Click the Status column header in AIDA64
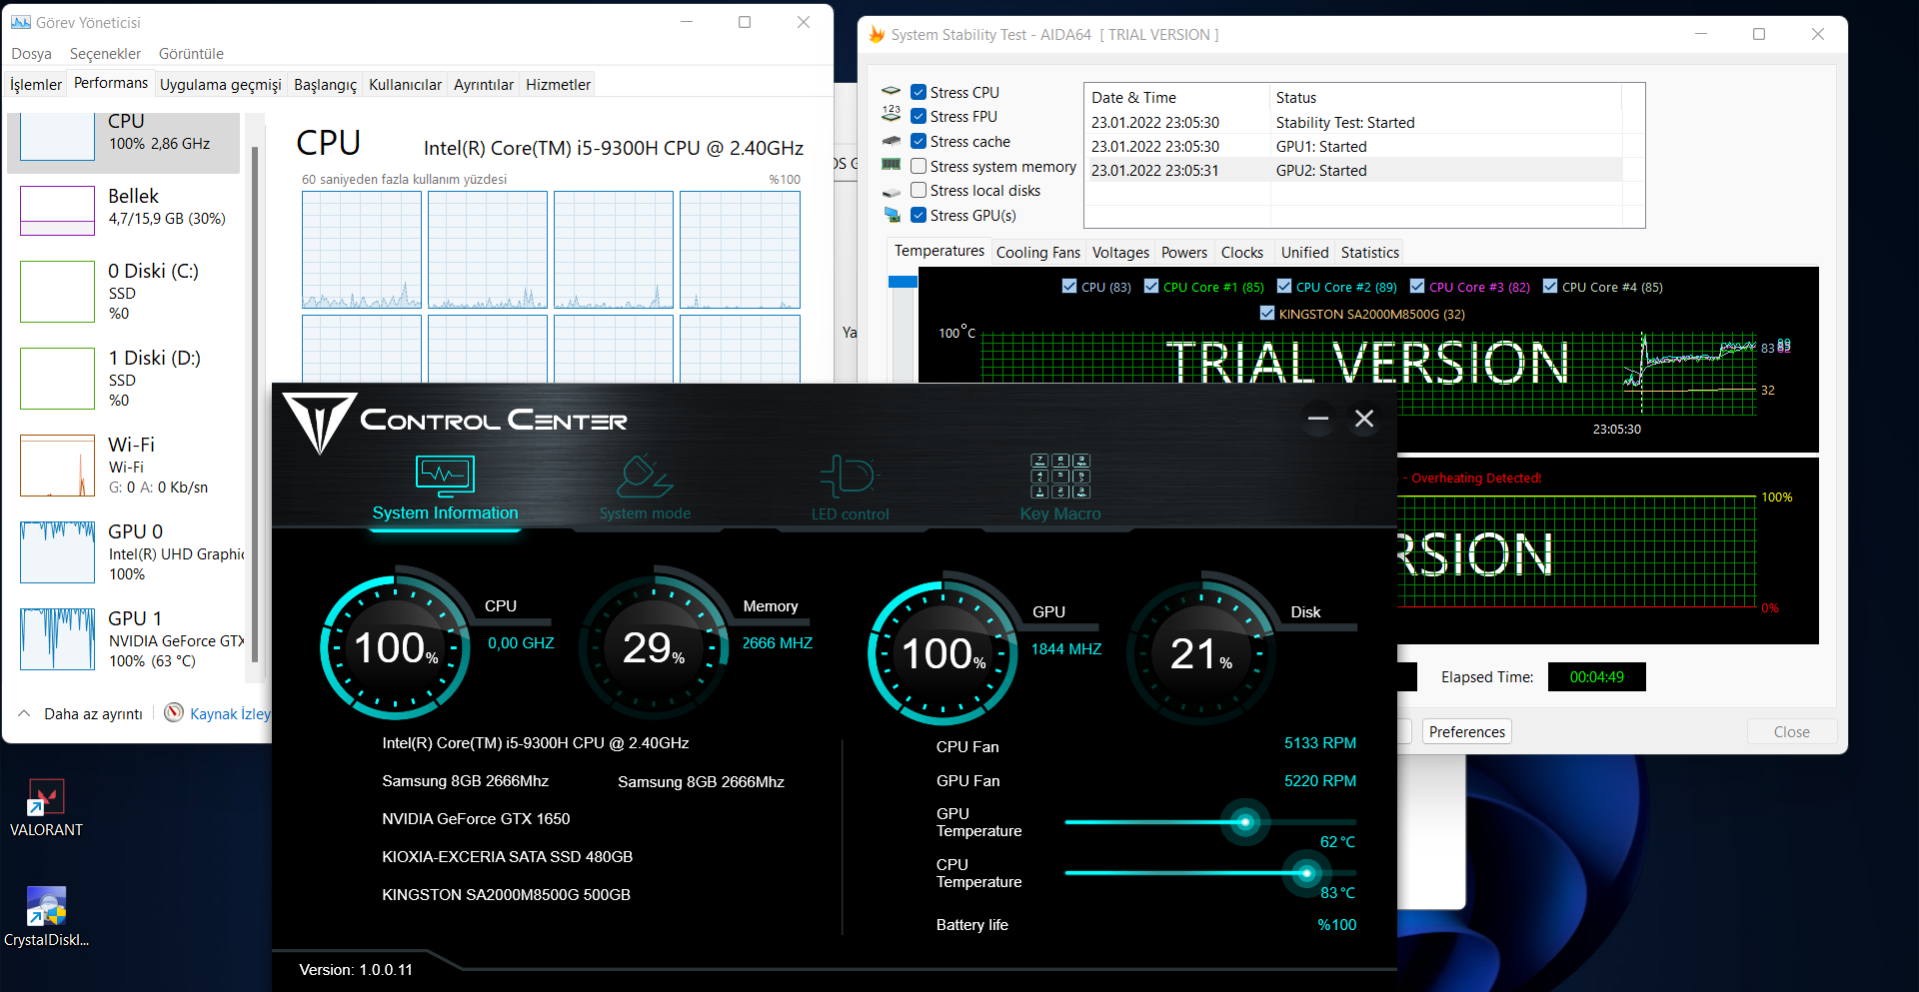1919x992 pixels. click(1446, 97)
